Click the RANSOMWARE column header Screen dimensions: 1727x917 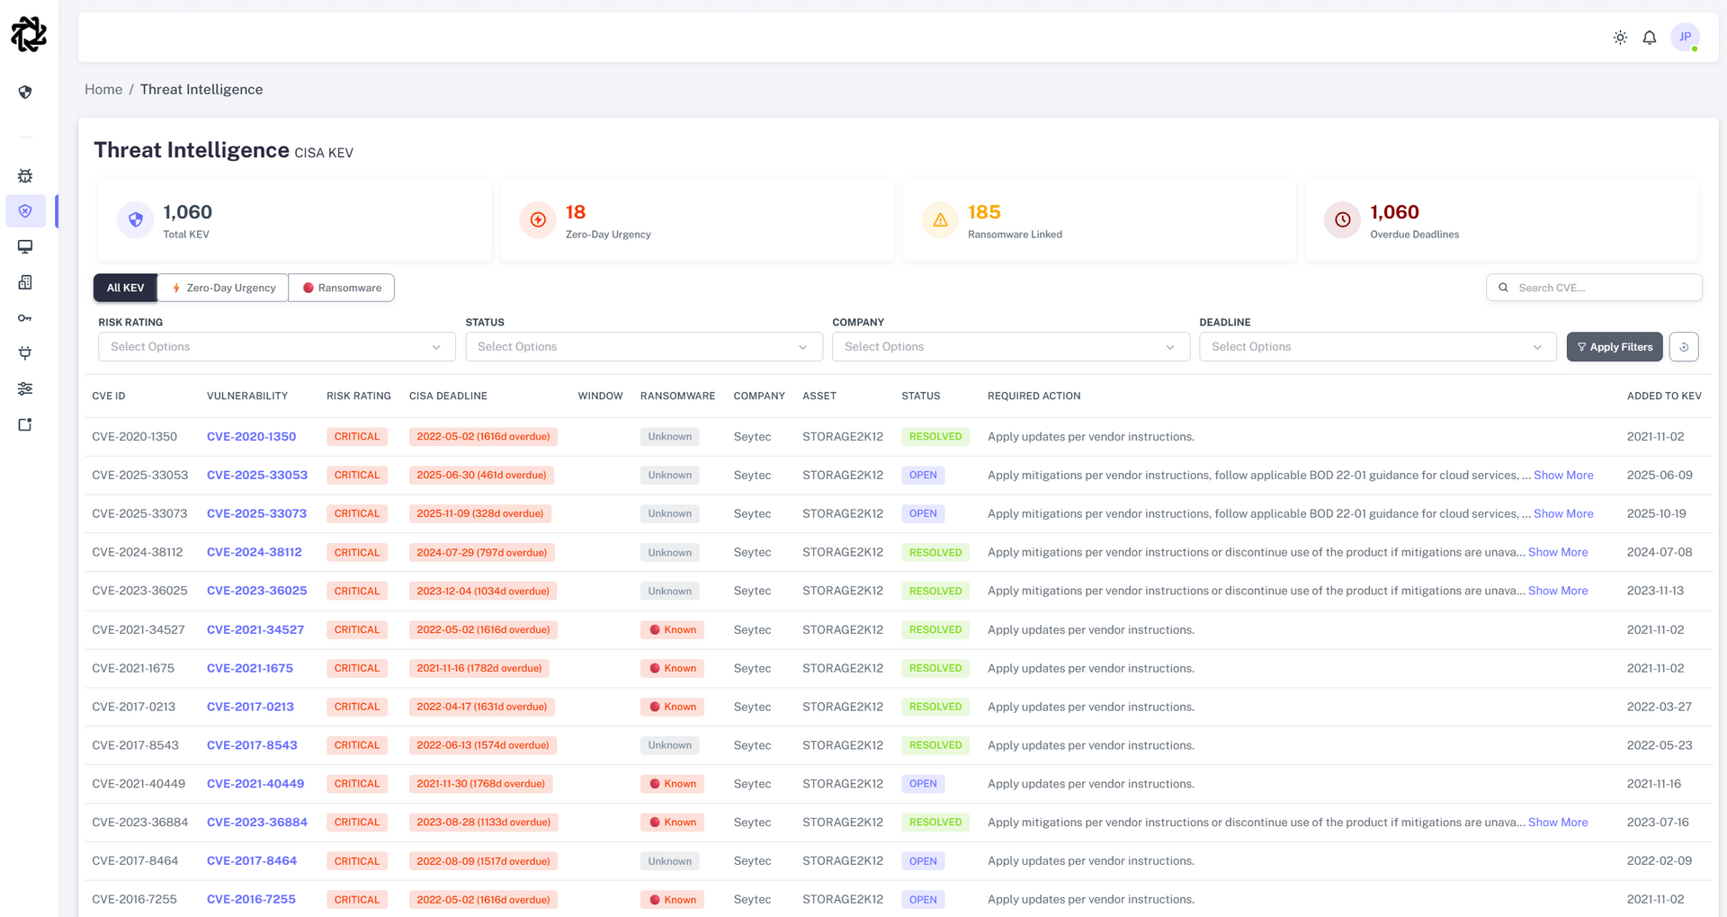click(677, 396)
